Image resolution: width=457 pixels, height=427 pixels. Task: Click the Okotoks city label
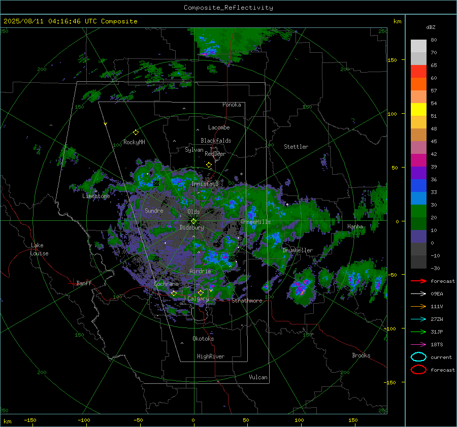(x=203, y=339)
